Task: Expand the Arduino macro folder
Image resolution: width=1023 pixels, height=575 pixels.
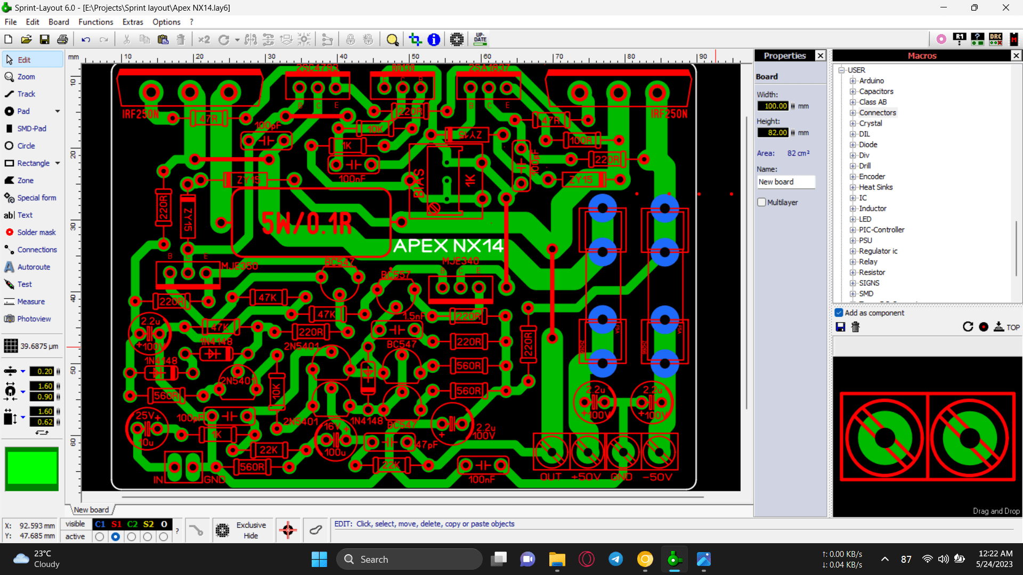Action: (x=852, y=81)
